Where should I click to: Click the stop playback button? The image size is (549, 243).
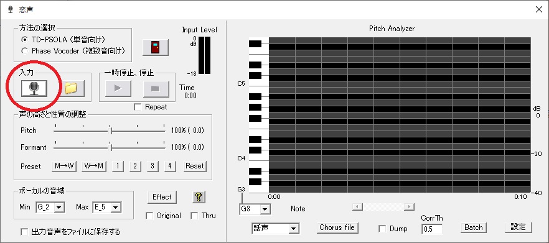coord(156,89)
